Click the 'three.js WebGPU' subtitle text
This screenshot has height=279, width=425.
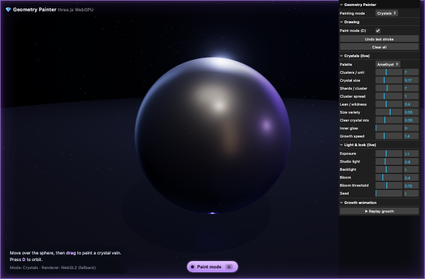point(75,10)
